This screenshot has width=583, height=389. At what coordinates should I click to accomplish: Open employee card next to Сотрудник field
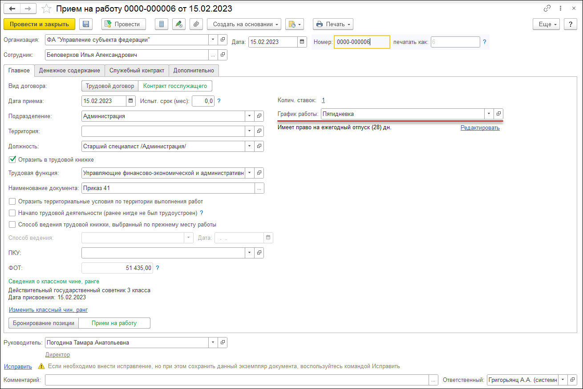coord(223,55)
